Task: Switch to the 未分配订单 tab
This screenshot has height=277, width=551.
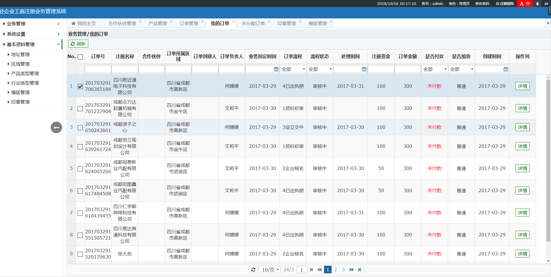Action: pyautogui.click(x=253, y=23)
